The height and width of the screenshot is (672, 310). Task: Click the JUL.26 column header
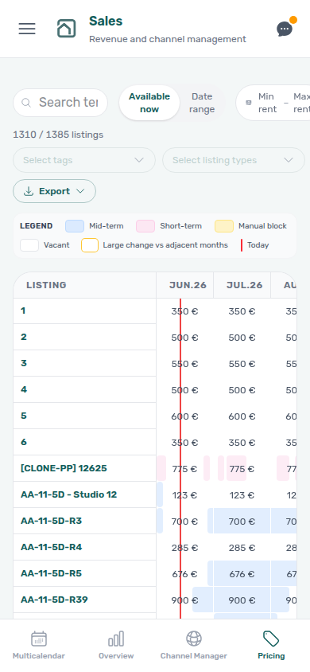(242, 285)
